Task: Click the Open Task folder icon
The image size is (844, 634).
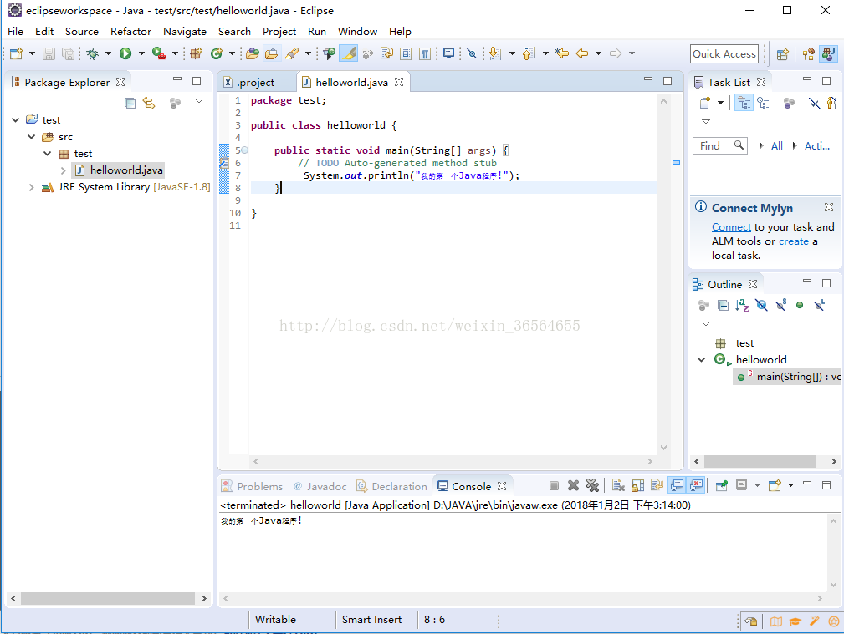Action: coord(272,53)
